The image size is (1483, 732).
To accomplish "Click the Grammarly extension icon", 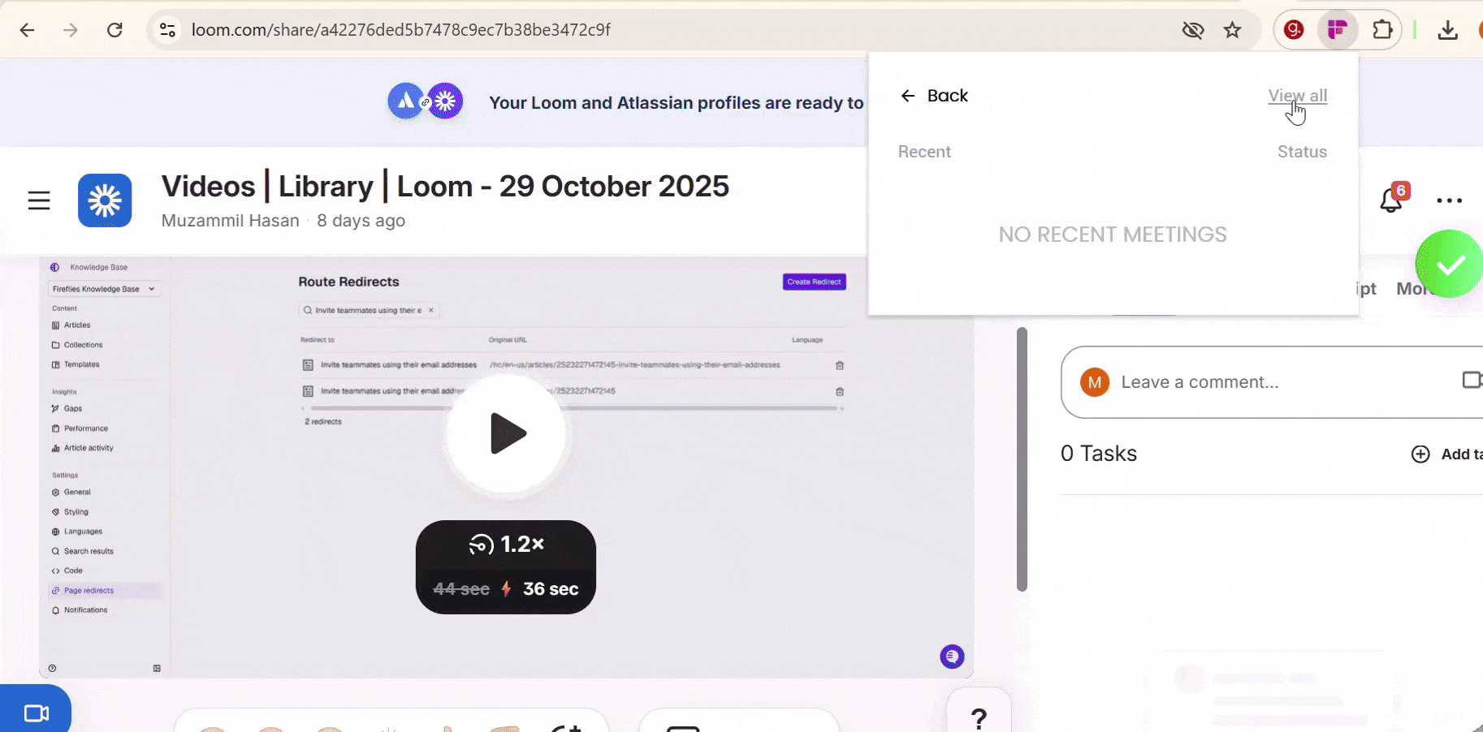I will [1294, 30].
